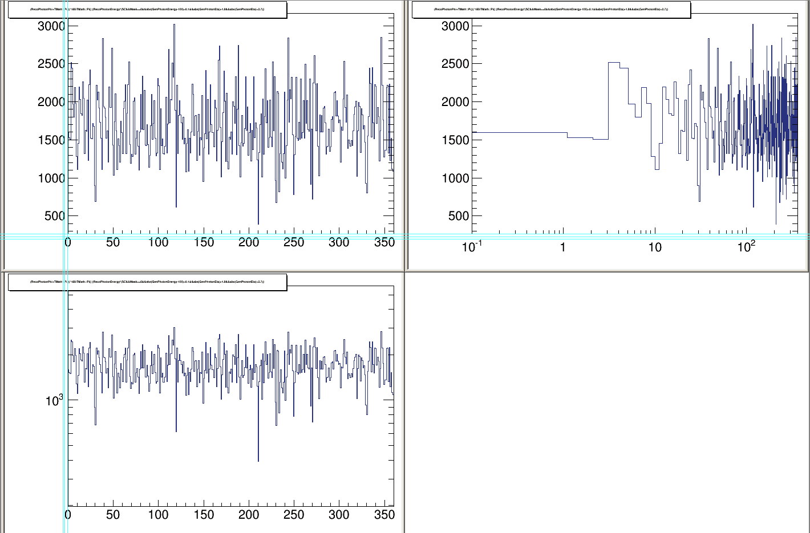The width and height of the screenshot is (810, 533).
Task: Click the bottom-left histogram title box
Action: coord(147,282)
